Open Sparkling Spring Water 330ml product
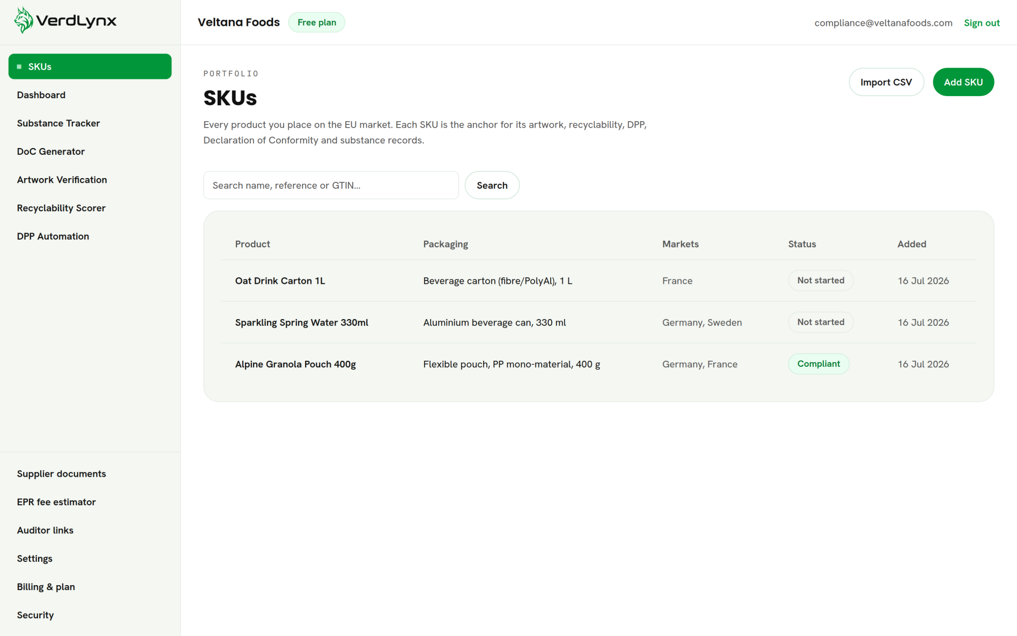The width and height of the screenshot is (1017, 636). click(302, 323)
